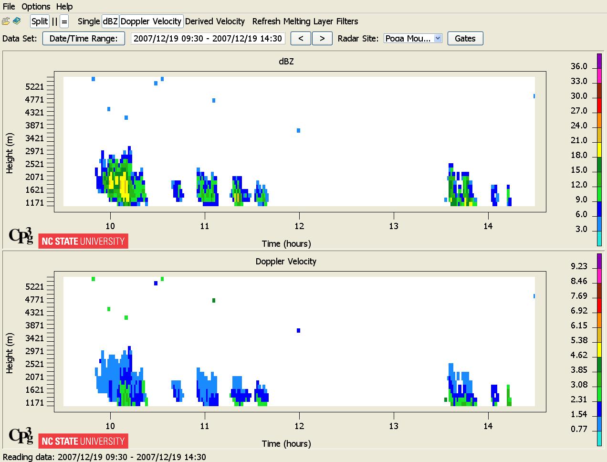Switch to Single view mode
The width and height of the screenshot is (607, 462).
89,21
